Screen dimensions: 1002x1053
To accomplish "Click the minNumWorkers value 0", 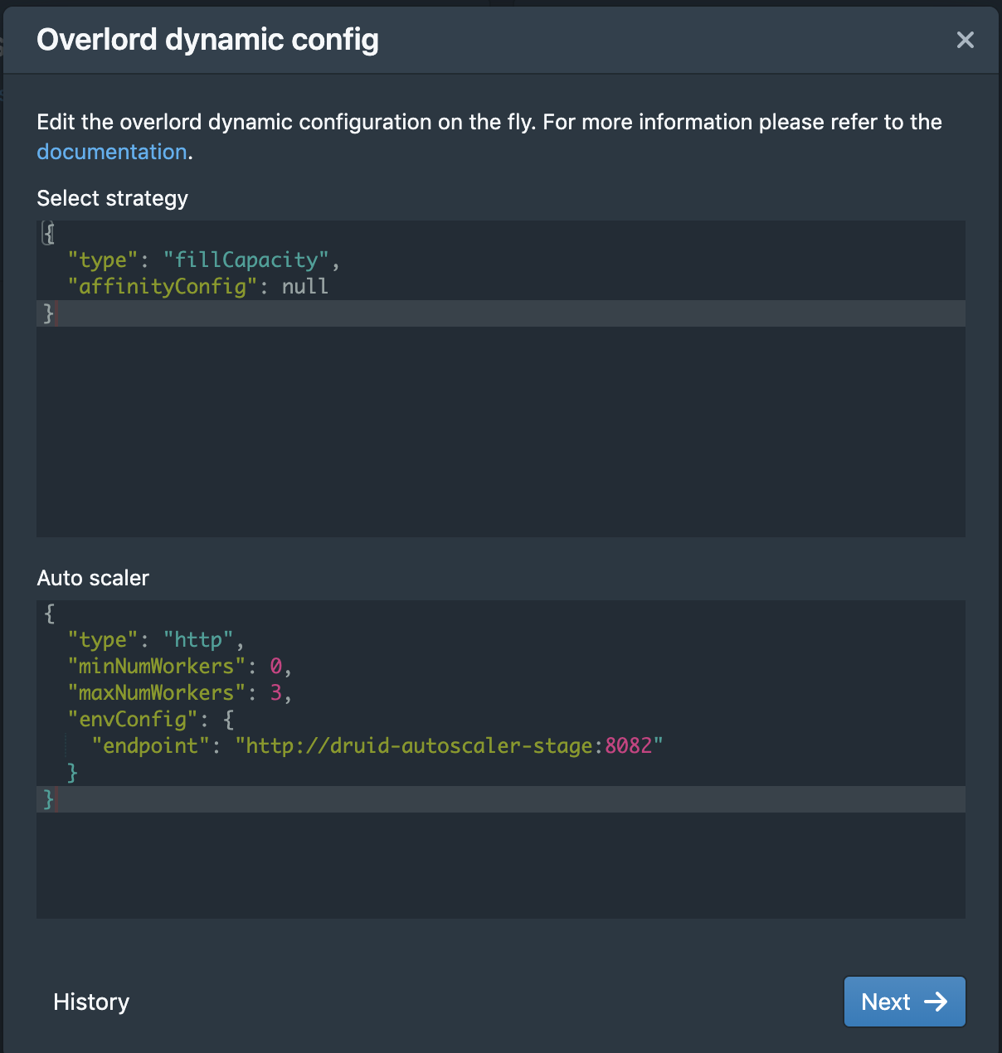I will [276, 667].
